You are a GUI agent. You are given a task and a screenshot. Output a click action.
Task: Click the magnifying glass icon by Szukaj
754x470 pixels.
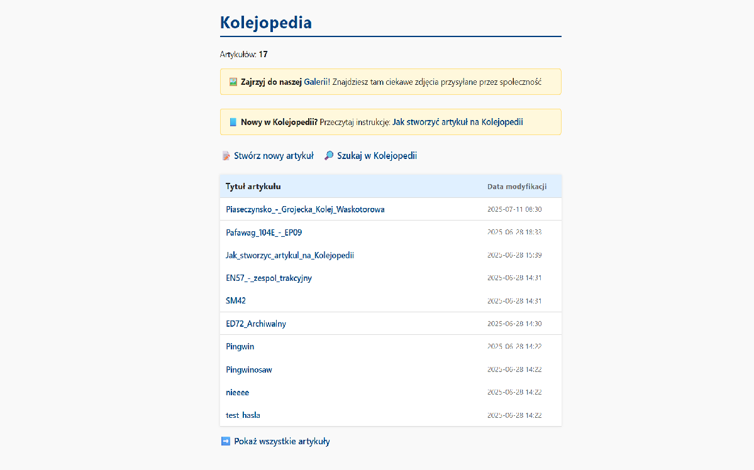[329, 156]
